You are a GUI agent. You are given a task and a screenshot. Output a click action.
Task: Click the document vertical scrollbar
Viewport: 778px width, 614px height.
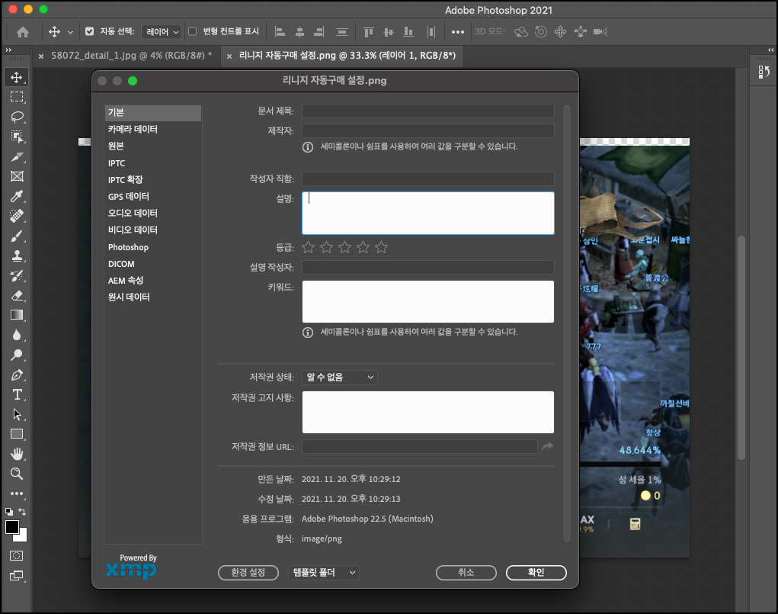pyautogui.click(x=741, y=348)
